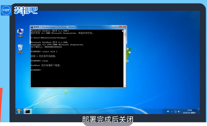This screenshot has width=207, height=126.
Task: Click the vertical scrollbar thumb in cmd
Action: (x=125, y=34)
